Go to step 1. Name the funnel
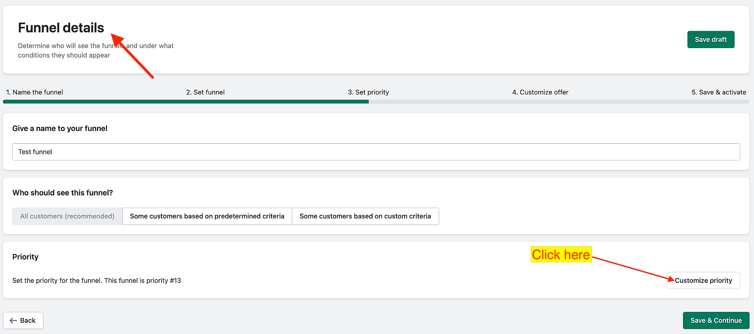Screen dimensions: 754x334 (34, 92)
